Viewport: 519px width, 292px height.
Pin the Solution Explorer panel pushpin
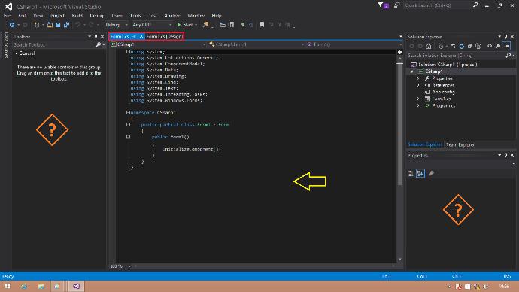505,36
